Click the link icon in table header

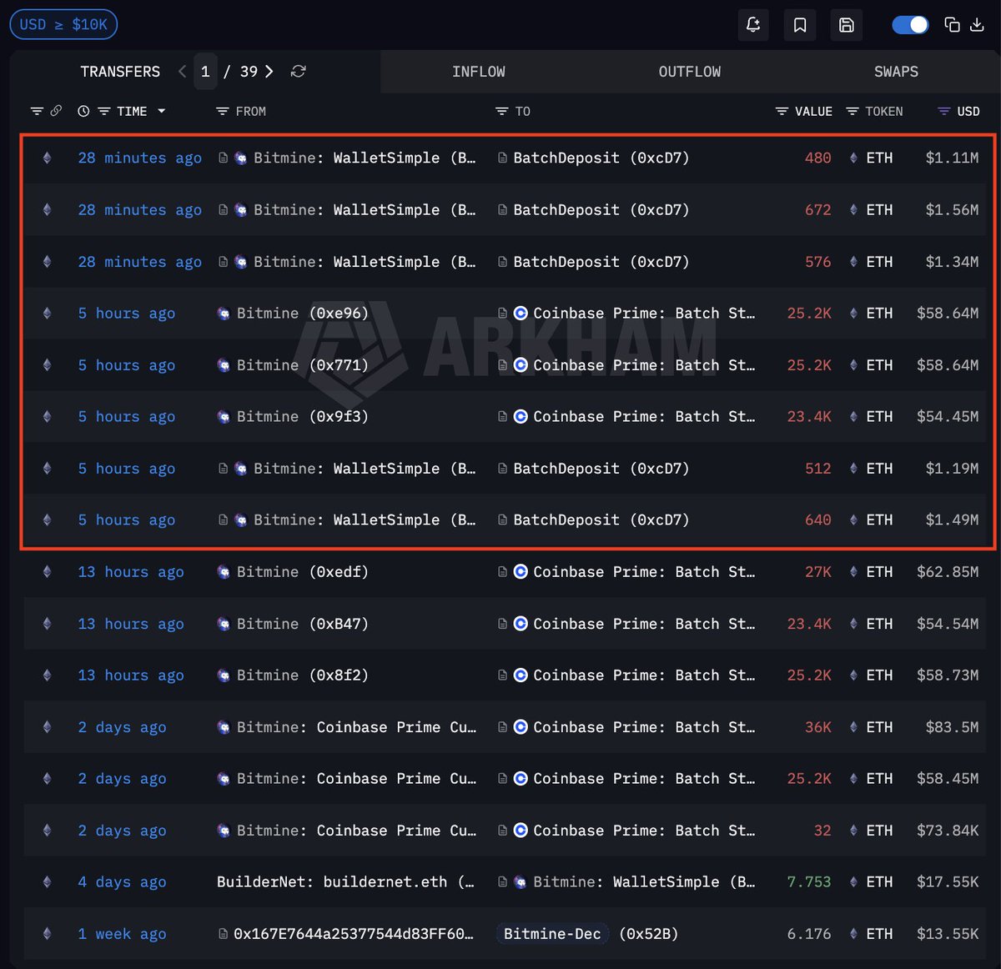56,111
